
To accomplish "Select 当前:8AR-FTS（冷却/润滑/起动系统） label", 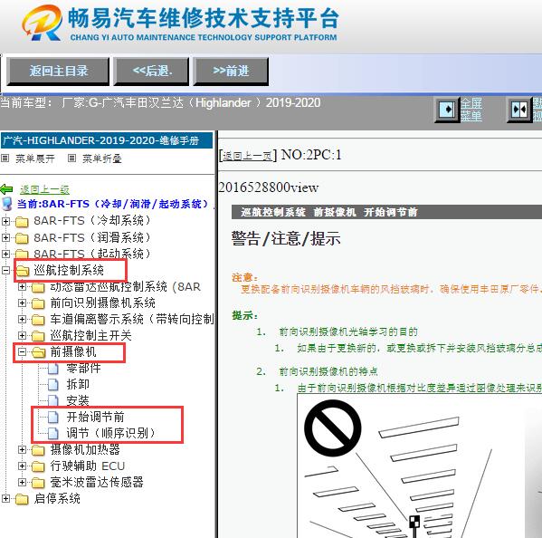I will (113, 204).
